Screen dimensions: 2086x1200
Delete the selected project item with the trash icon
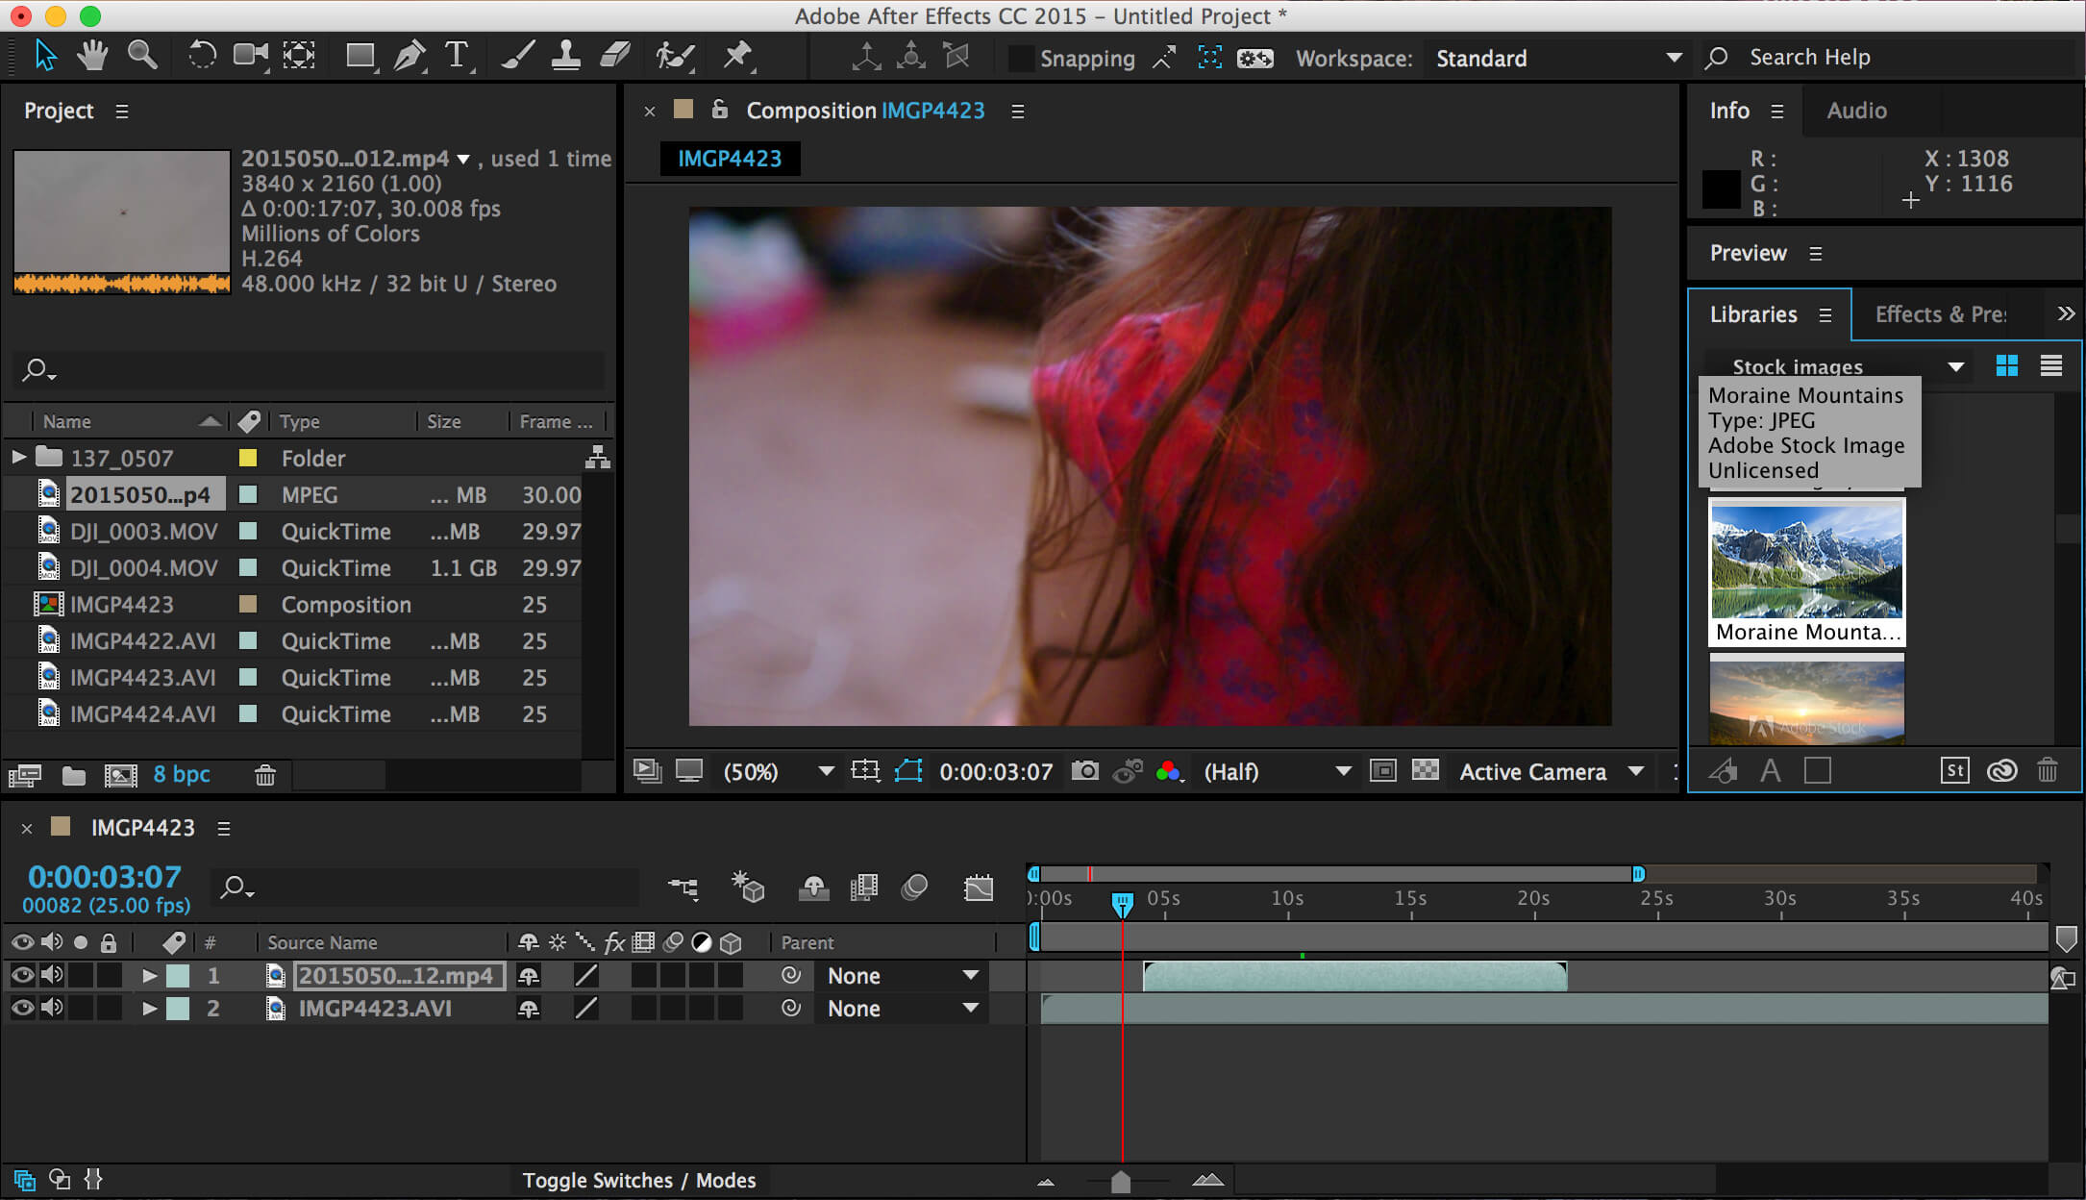pos(265,775)
